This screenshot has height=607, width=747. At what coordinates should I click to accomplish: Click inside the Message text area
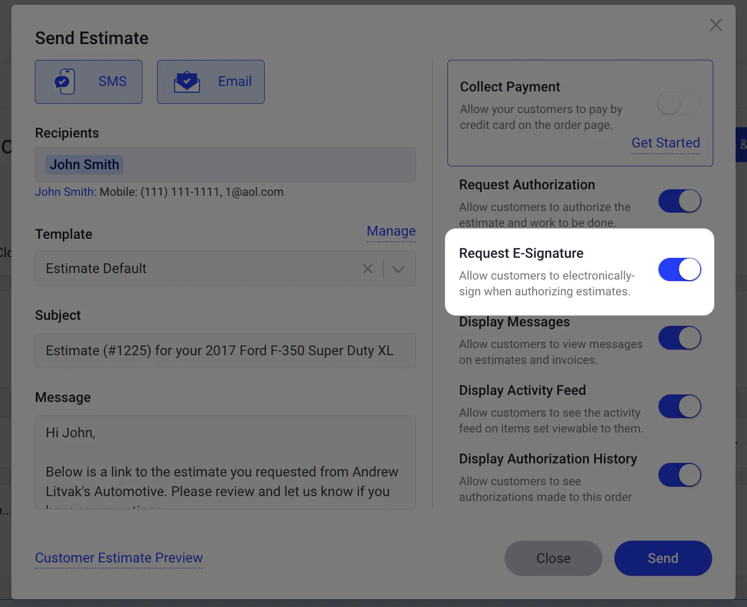pos(225,462)
